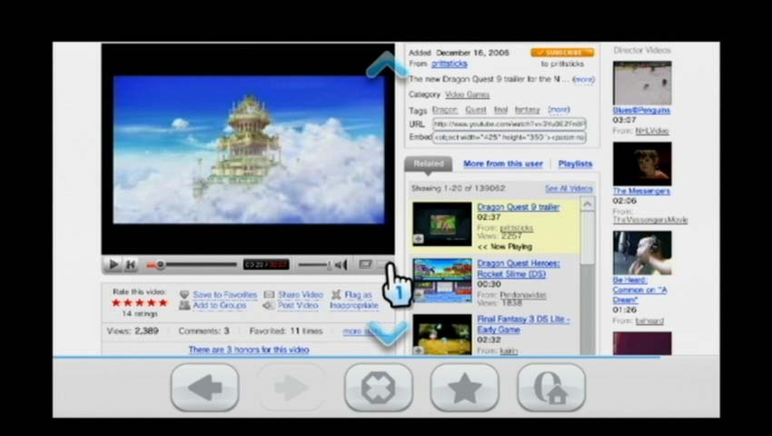The image size is (772, 436).
Task: Open the NHLVideo channel link
Action: pyautogui.click(x=652, y=131)
